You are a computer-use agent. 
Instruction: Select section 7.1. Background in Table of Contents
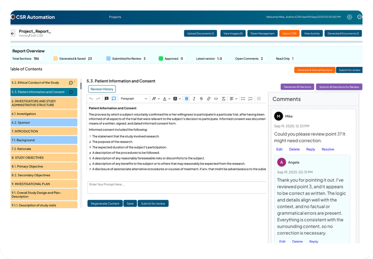[44, 140]
